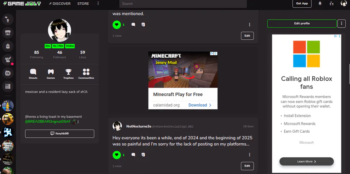Open the Minecraft Jenny Mod ad image
The height and width of the screenshot is (174, 350).
coord(183,69)
